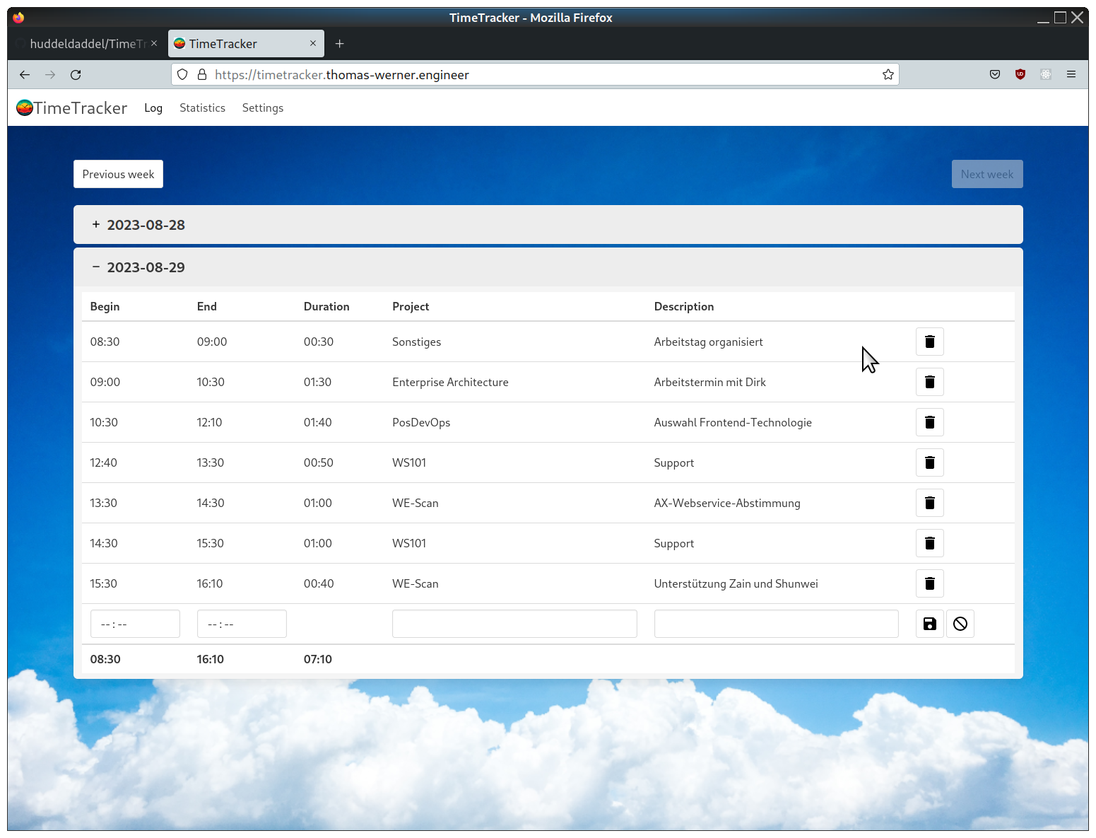1096x838 pixels.
Task: Delete the AX-Webservice-Abstimmung entry
Action: (x=929, y=503)
